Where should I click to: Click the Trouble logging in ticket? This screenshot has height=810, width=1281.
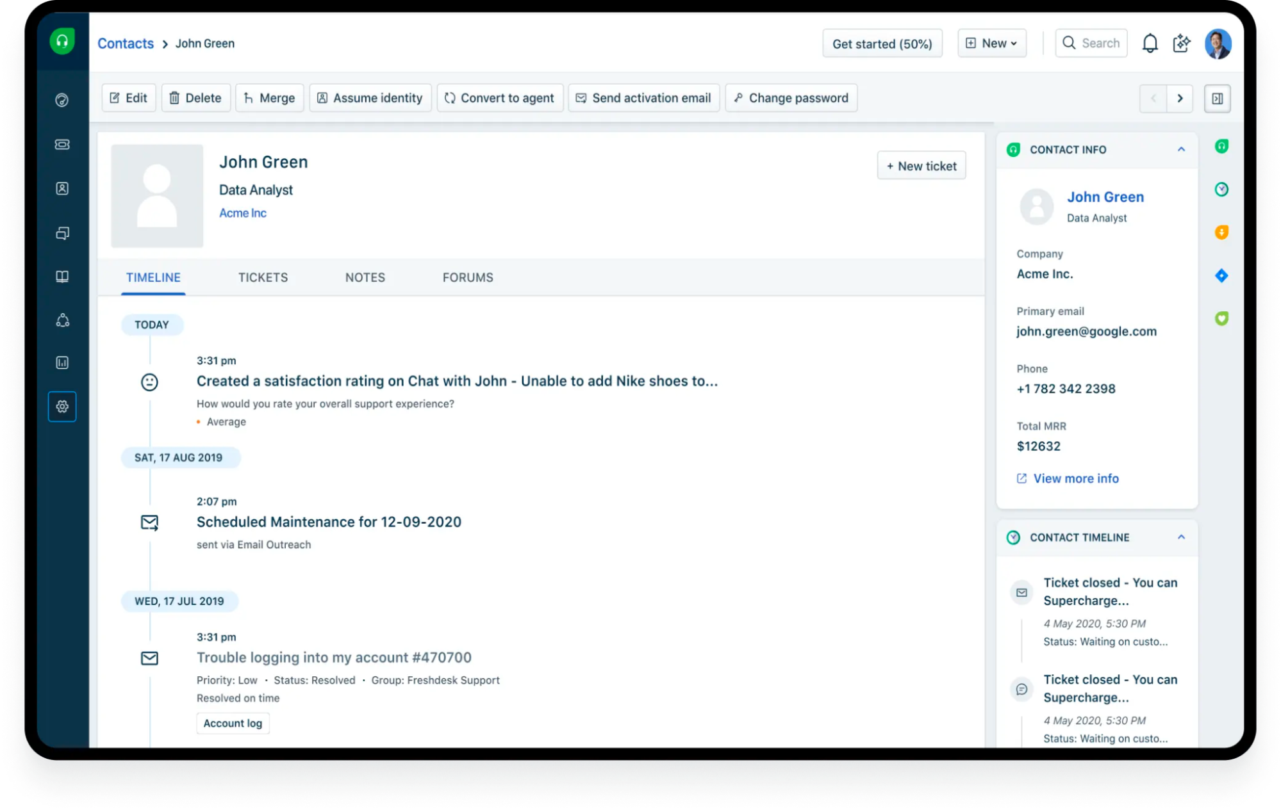(333, 658)
